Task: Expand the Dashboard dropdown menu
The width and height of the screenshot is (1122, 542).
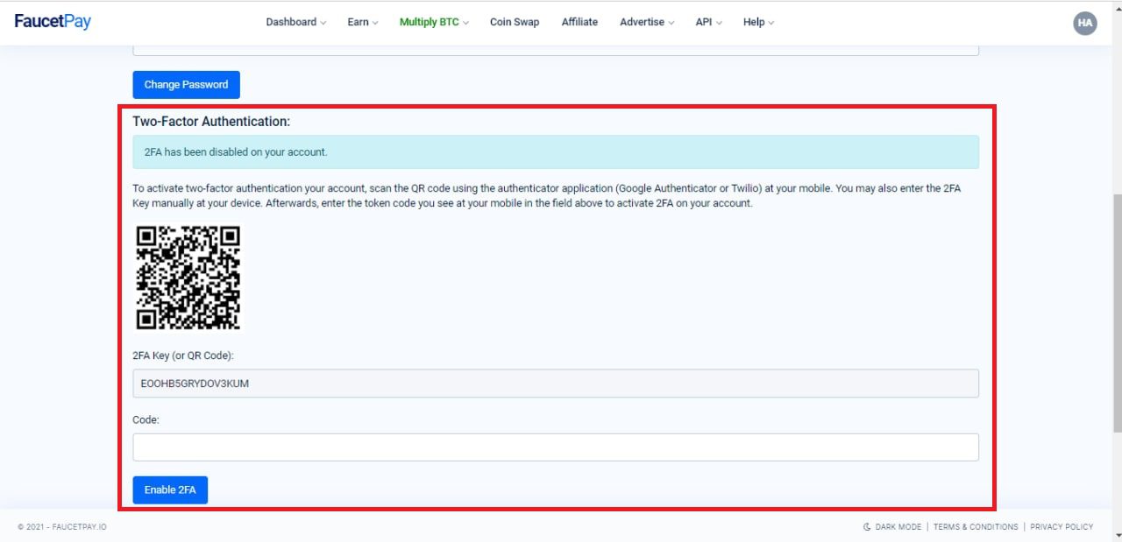Action: click(x=295, y=22)
